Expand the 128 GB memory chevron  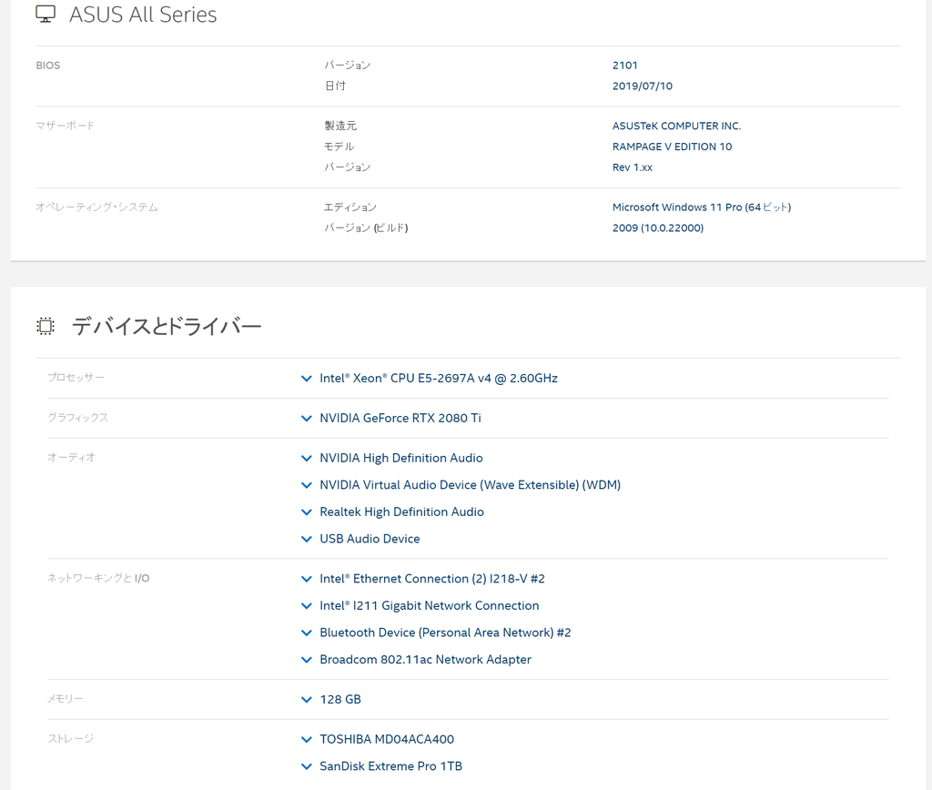pyautogui.click(x=307, y=700)
